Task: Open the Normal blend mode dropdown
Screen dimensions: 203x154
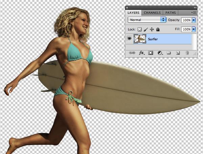Action: (x=147, y=20)
